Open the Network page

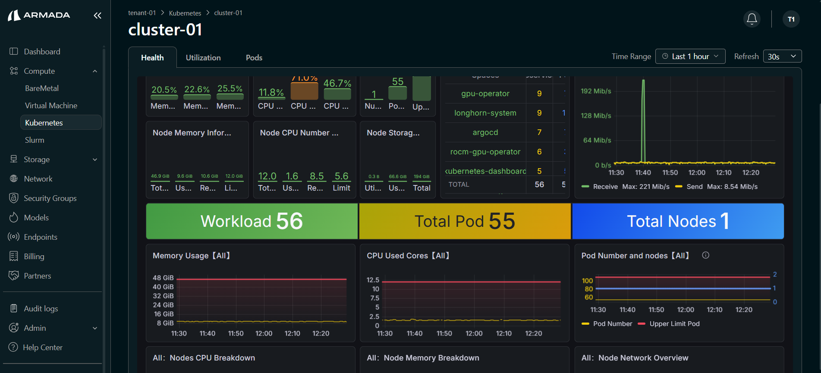click(38, 179)
